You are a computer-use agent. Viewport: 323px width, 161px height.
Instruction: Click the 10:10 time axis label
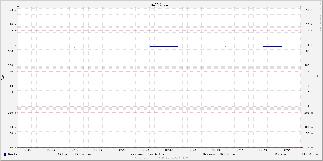point(74,150)
